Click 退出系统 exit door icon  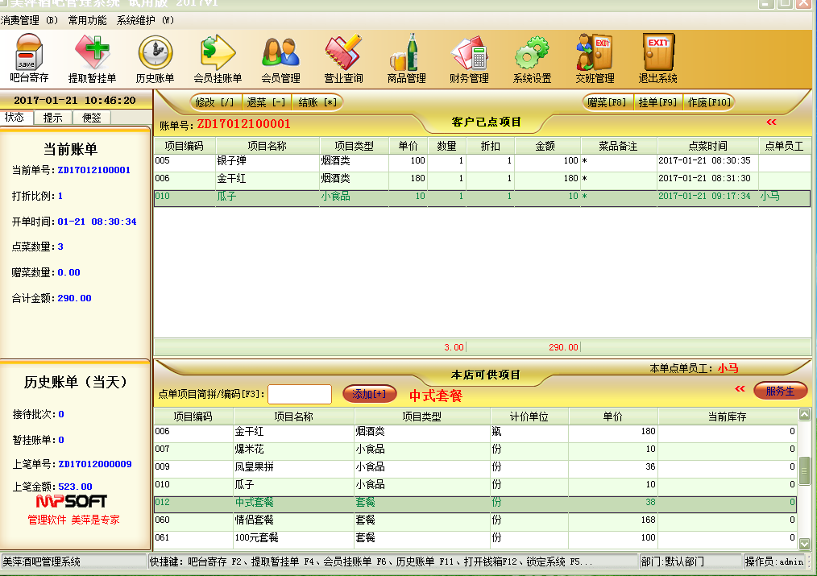658,58
